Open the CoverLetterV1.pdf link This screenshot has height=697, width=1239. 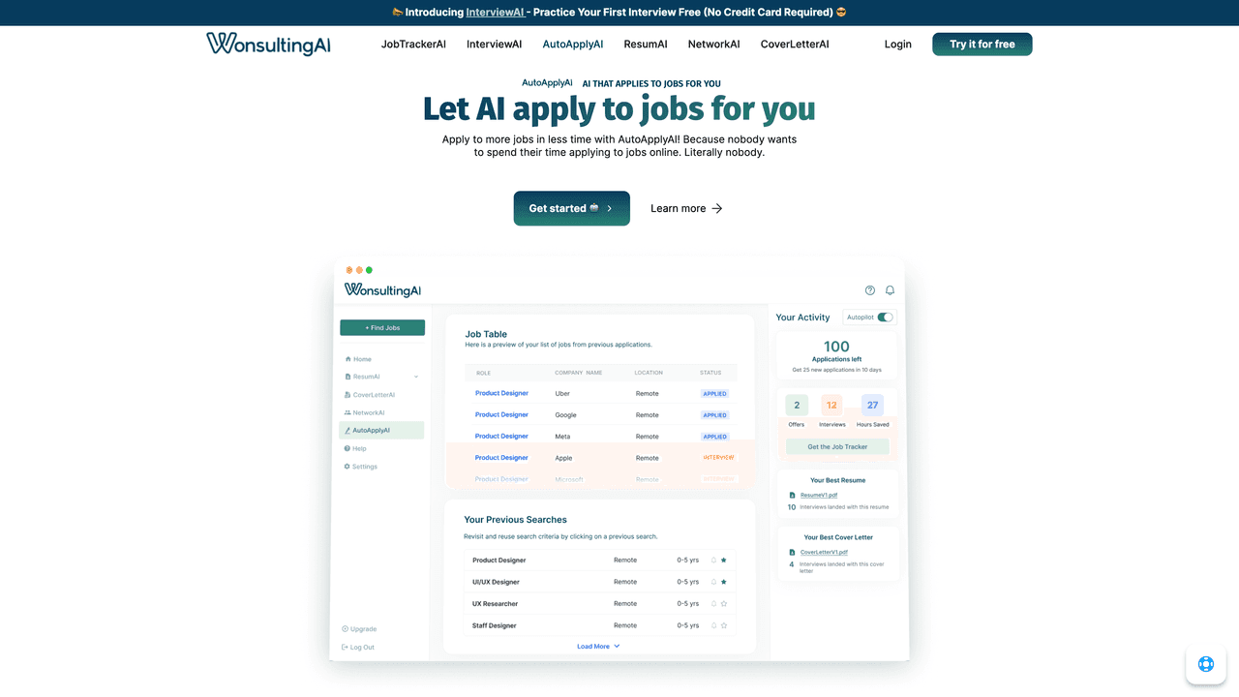(x=824, y=552)
